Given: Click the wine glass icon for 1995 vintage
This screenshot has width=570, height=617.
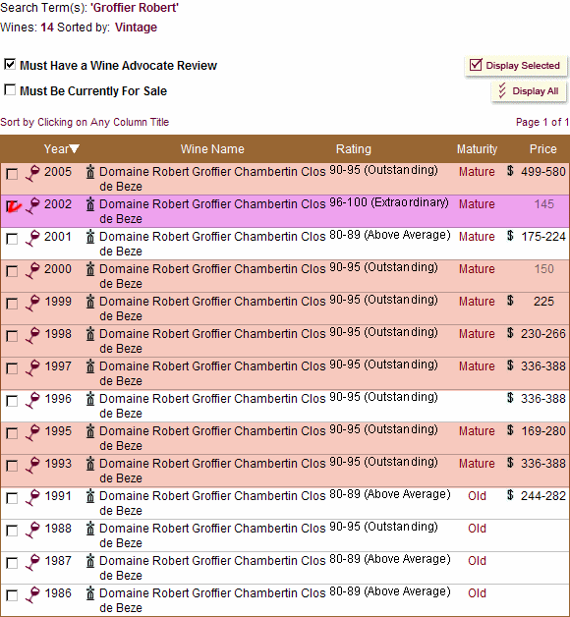Looking at the screenshot, I should click(x=32, y=432).
